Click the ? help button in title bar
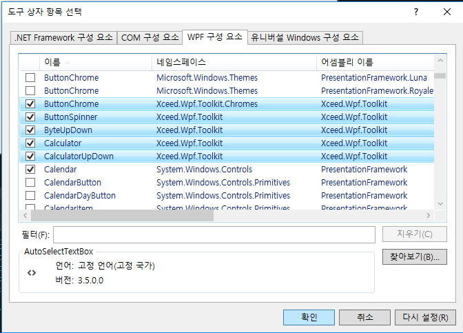463x333 pixels. point(416,12)
